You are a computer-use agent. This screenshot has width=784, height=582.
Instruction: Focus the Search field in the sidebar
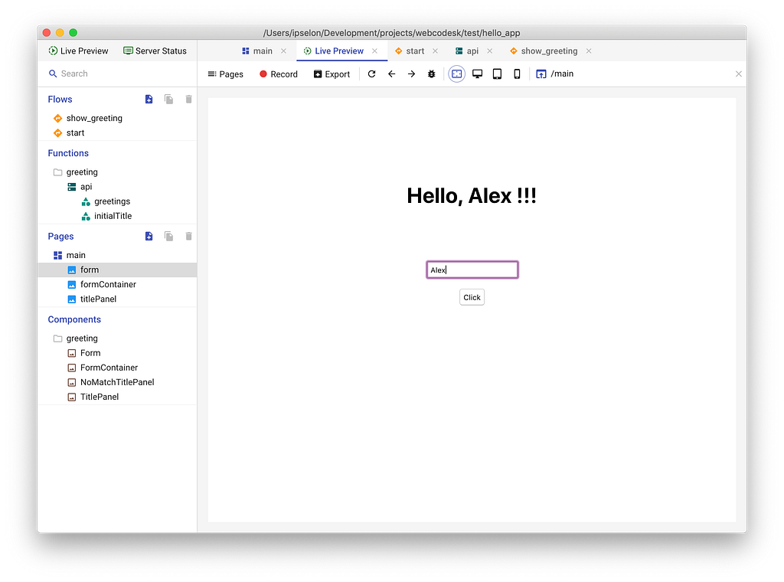[x=117, y=74]
